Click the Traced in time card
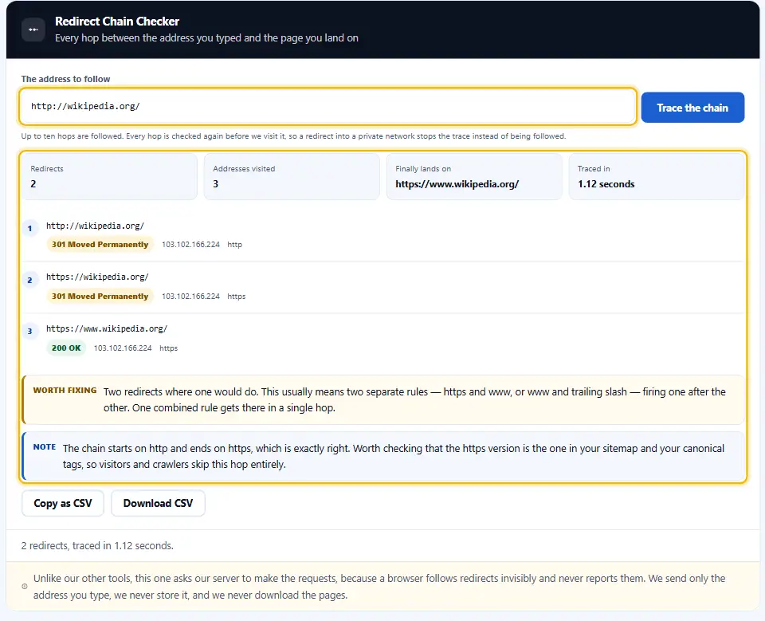765x621 pixels. pos(657,177)
